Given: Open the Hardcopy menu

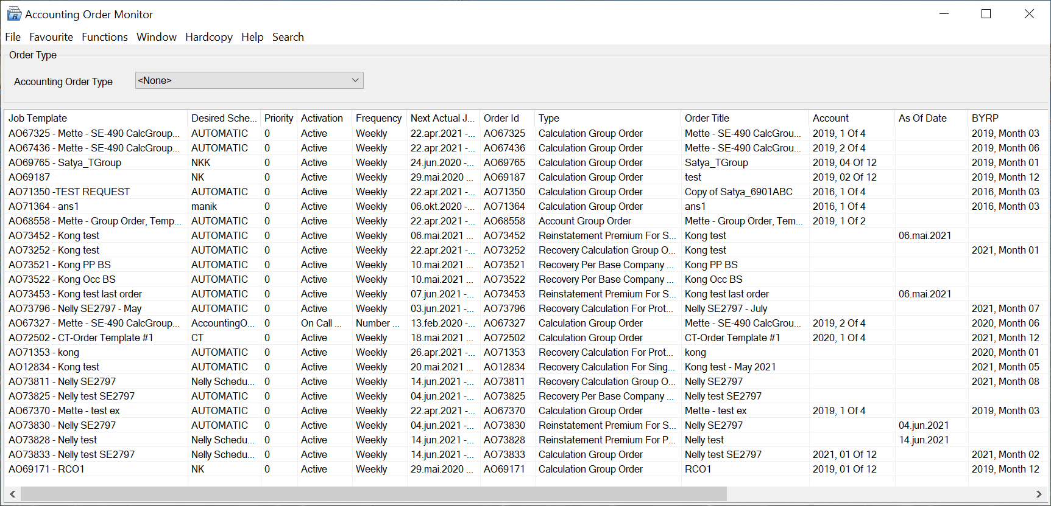Looking at the screenshot, I should pos(209,37).
